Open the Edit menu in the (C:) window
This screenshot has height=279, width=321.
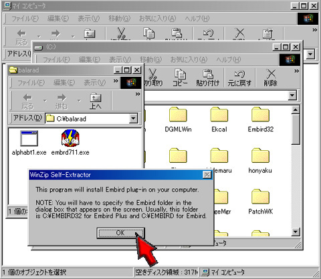pyautogui.click(x=90, y=59)
